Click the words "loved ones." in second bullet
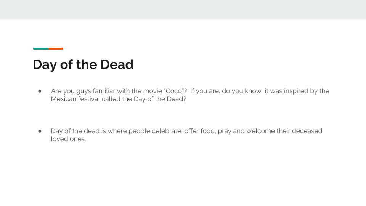Screen dimensions: 366x206 (x=68, y=139)
